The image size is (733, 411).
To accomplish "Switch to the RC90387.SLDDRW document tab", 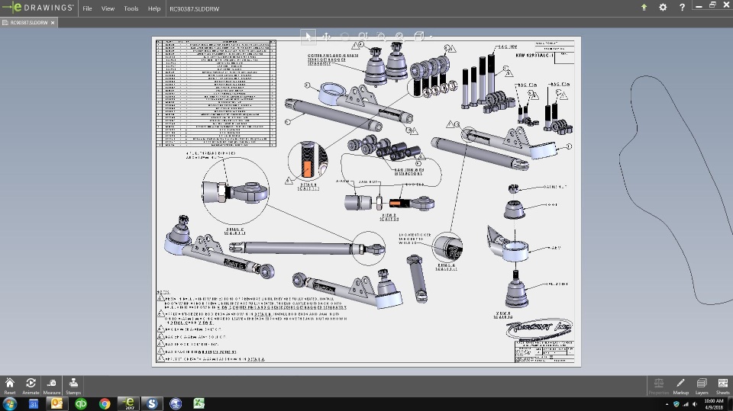I will 29,22.
